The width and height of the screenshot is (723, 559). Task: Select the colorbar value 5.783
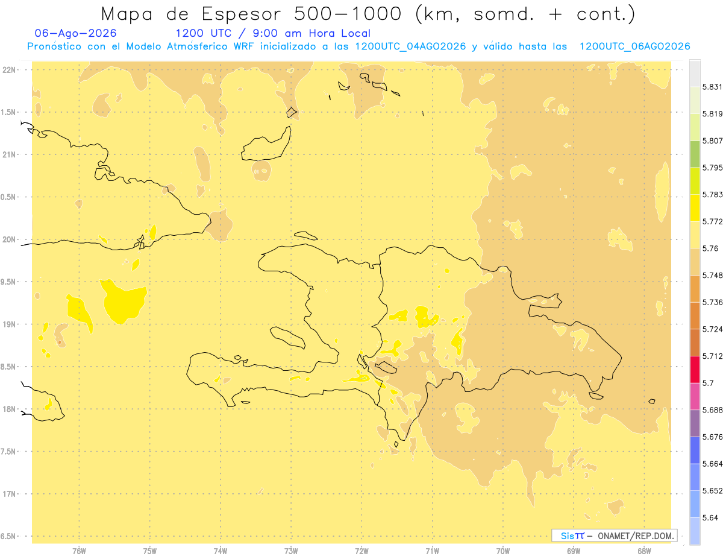pyautogui.click(x=712, y=194)
